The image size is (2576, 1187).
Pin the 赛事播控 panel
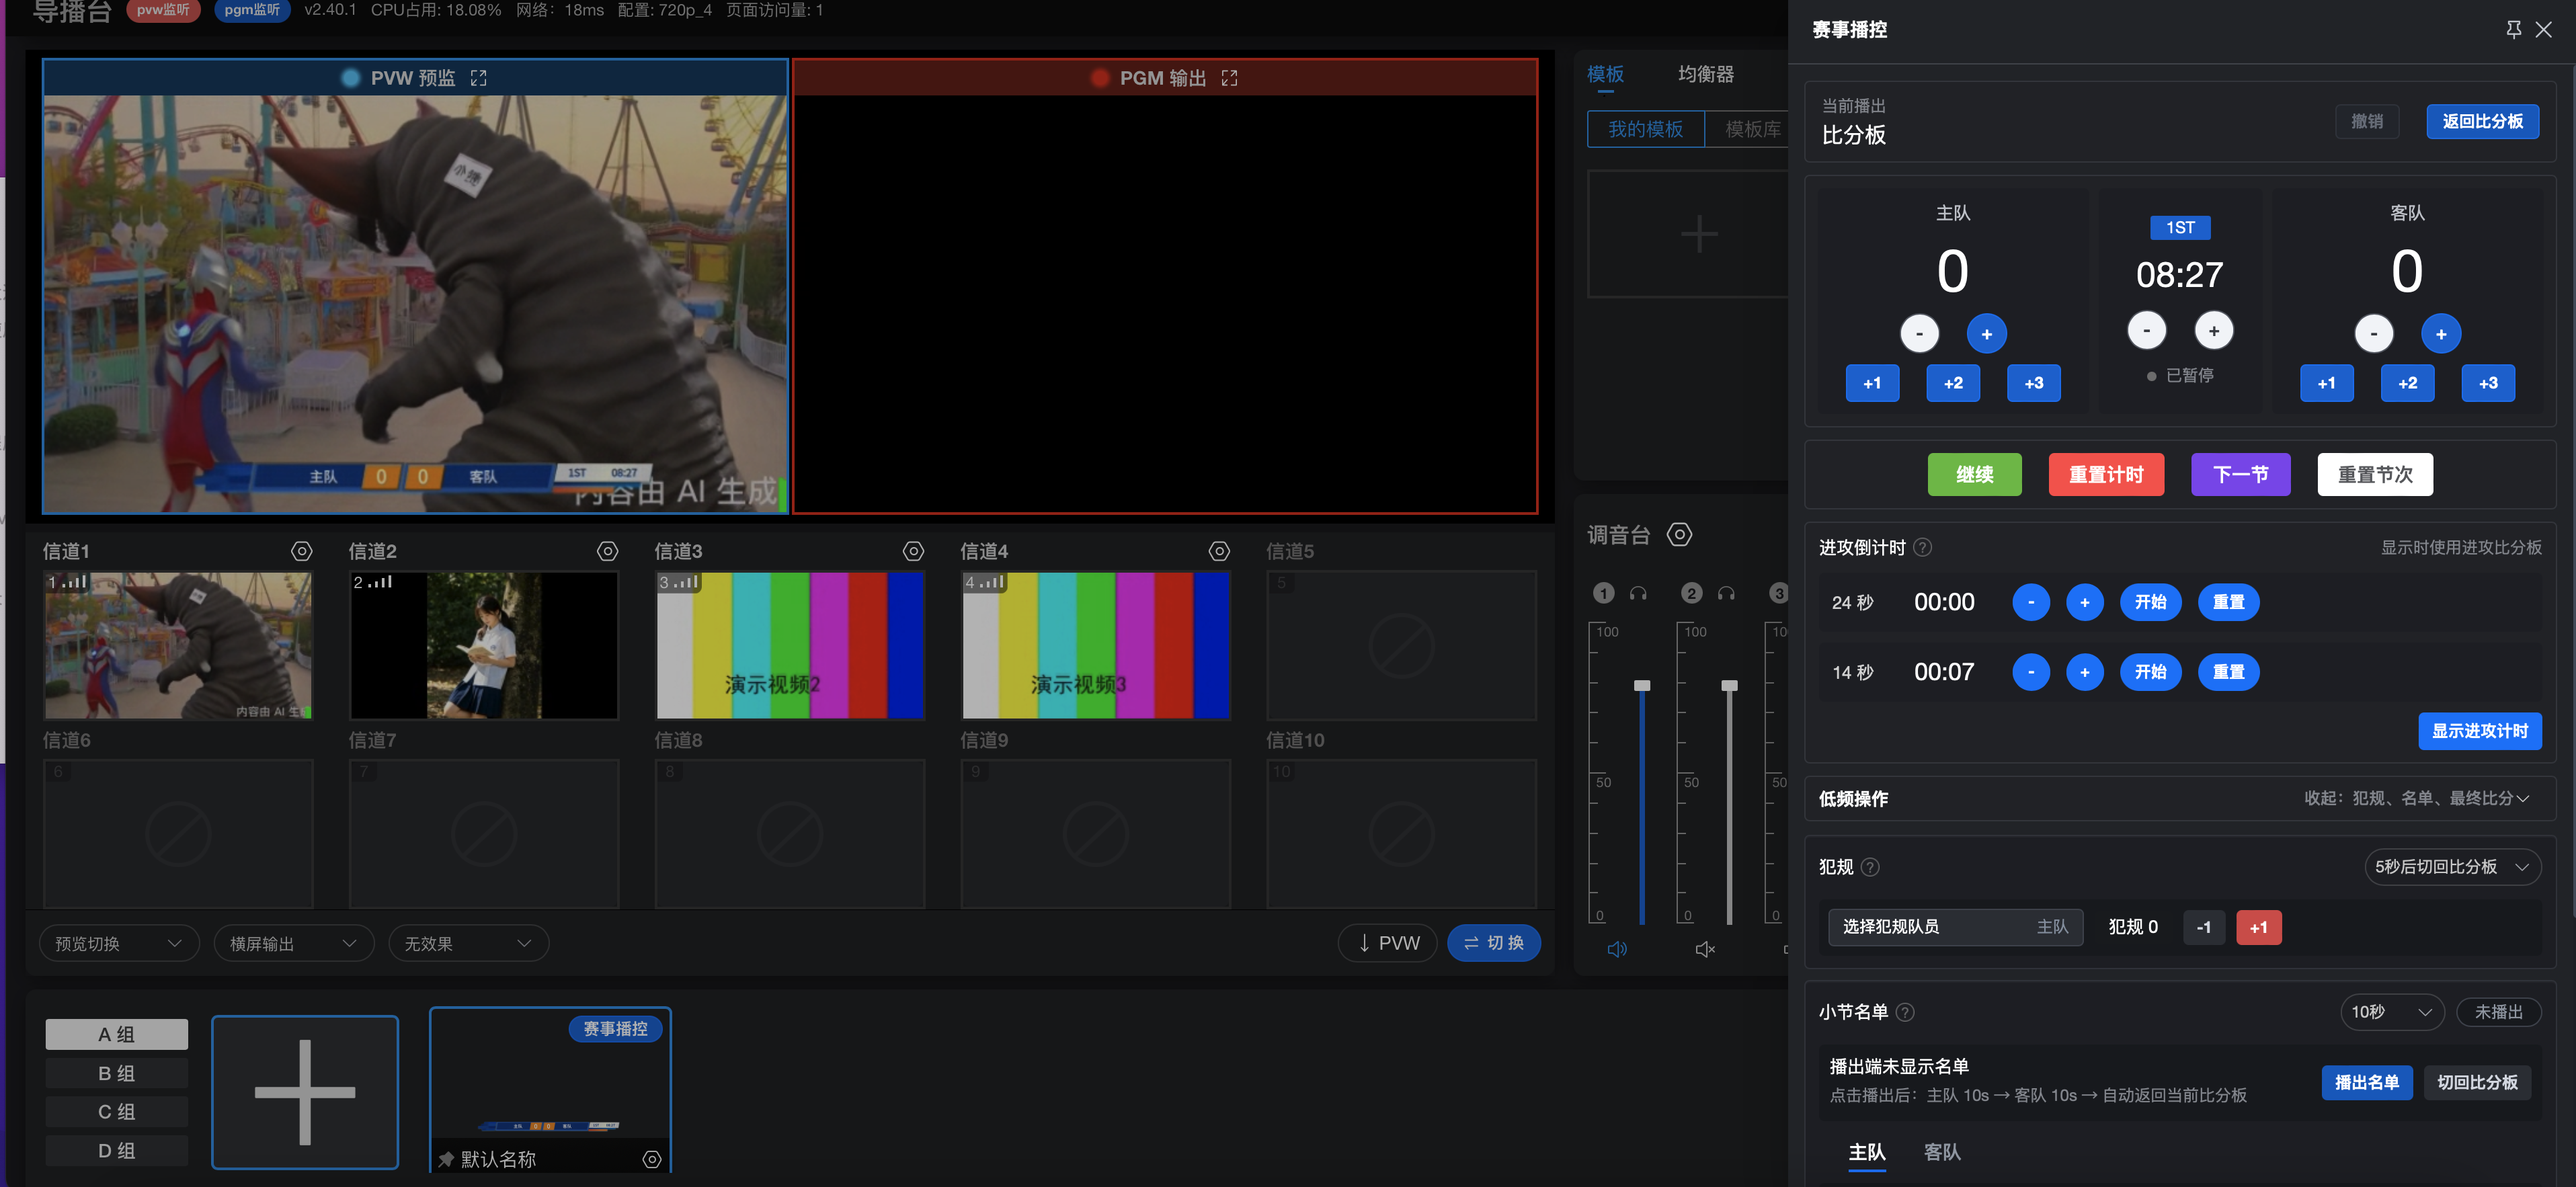(x=2513, y=30)
